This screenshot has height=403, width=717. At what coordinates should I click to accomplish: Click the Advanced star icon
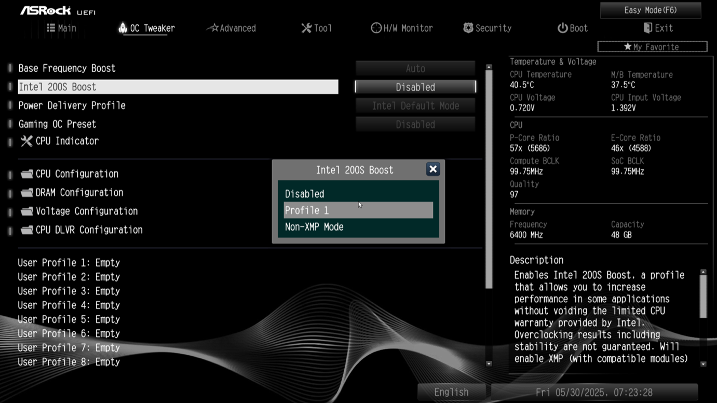click(212, 28)
